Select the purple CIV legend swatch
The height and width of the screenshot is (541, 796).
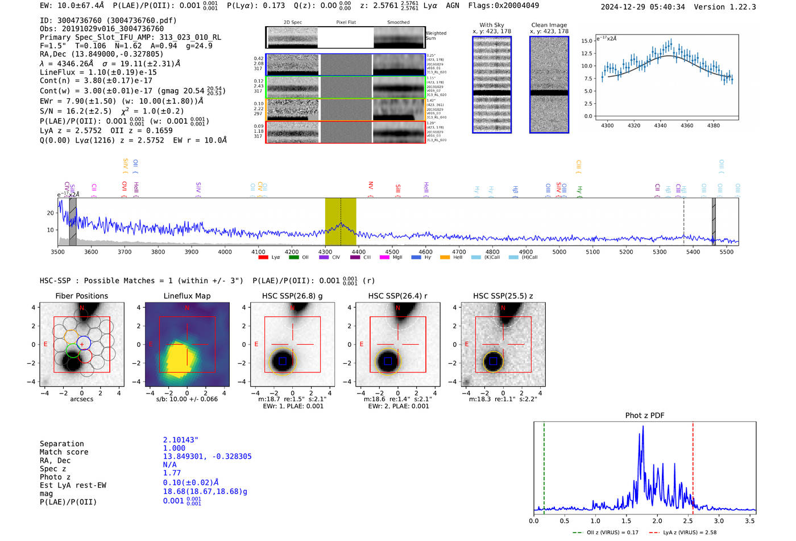click(x=324, y=257)
